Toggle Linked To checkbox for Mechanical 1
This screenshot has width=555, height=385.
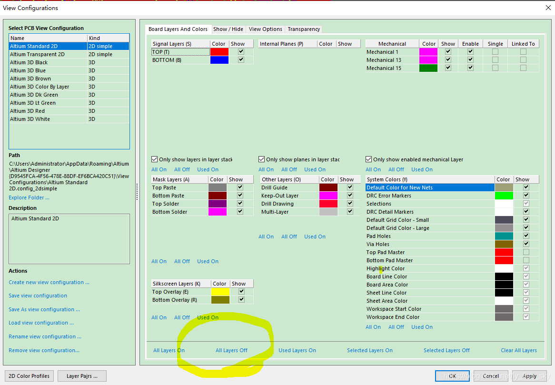click(523, 52)
